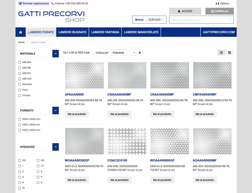This screenshot has width=252, height=193.
Task: Click the search magnifier icon
Action: pos(230,20)
